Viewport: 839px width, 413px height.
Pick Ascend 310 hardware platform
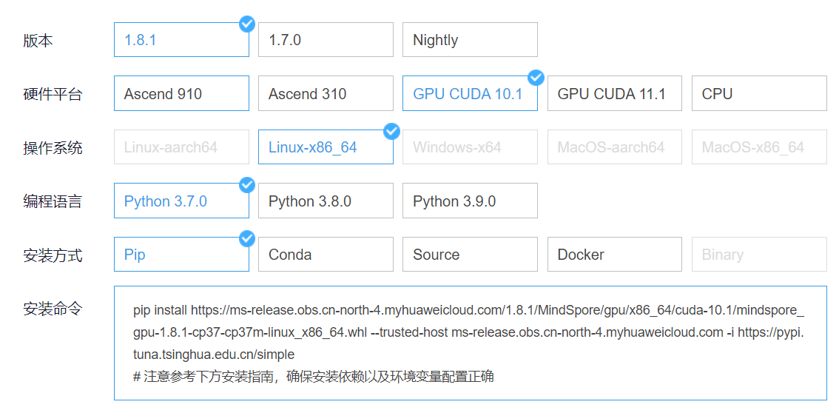tap(326, 94)
